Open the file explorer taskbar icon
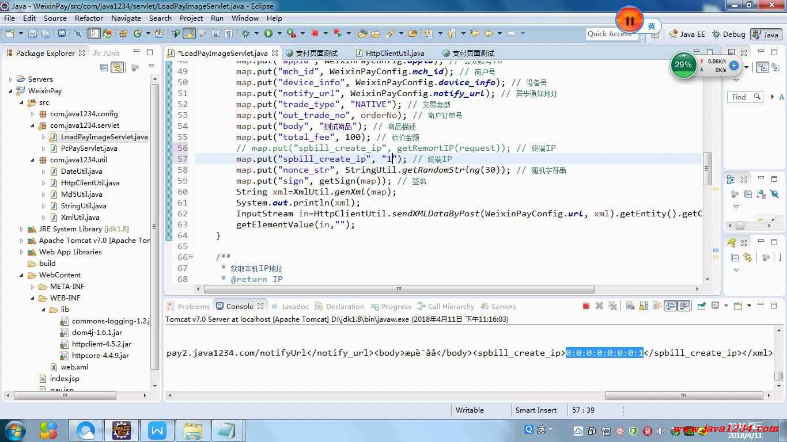Image resolution: width=787 pixels, height=442 pixels. pyautogui.click(x=192, y=430)
